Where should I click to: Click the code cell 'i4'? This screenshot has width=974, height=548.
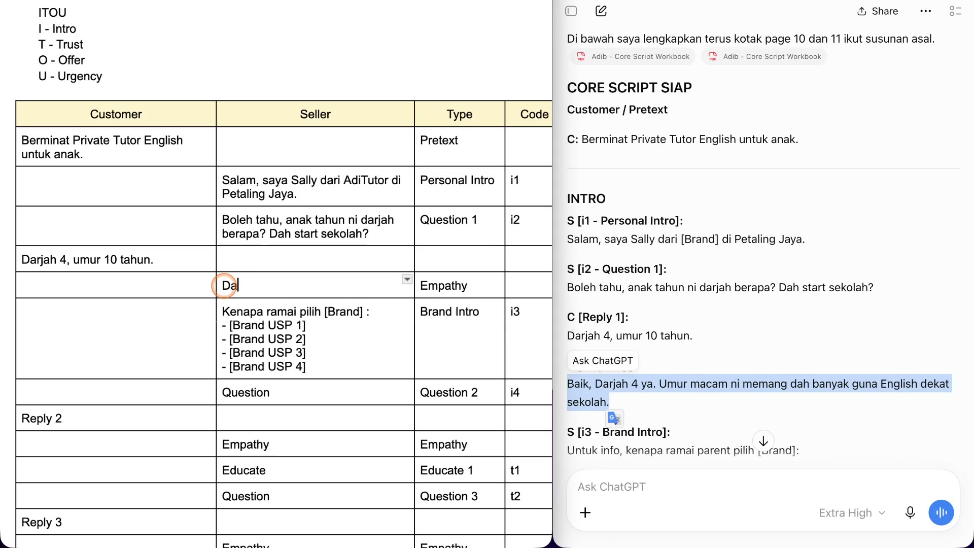(x=529, y=392)
